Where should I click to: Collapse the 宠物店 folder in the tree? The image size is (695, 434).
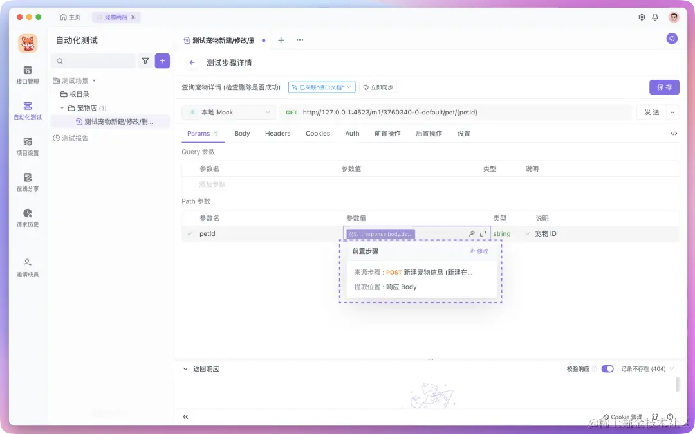62,107
